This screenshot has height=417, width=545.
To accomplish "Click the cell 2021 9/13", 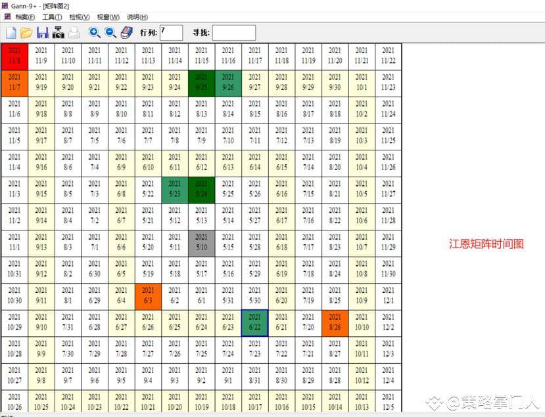I will (41, 244).
